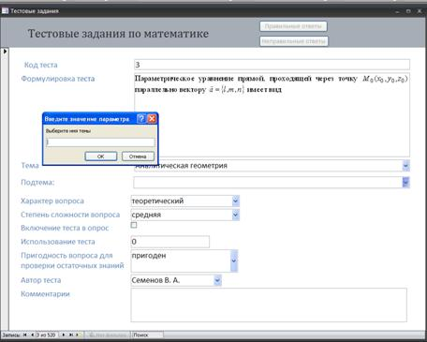Go to the last record
The height and width of the screenshot is (342, 427).
tap(71, 335)
